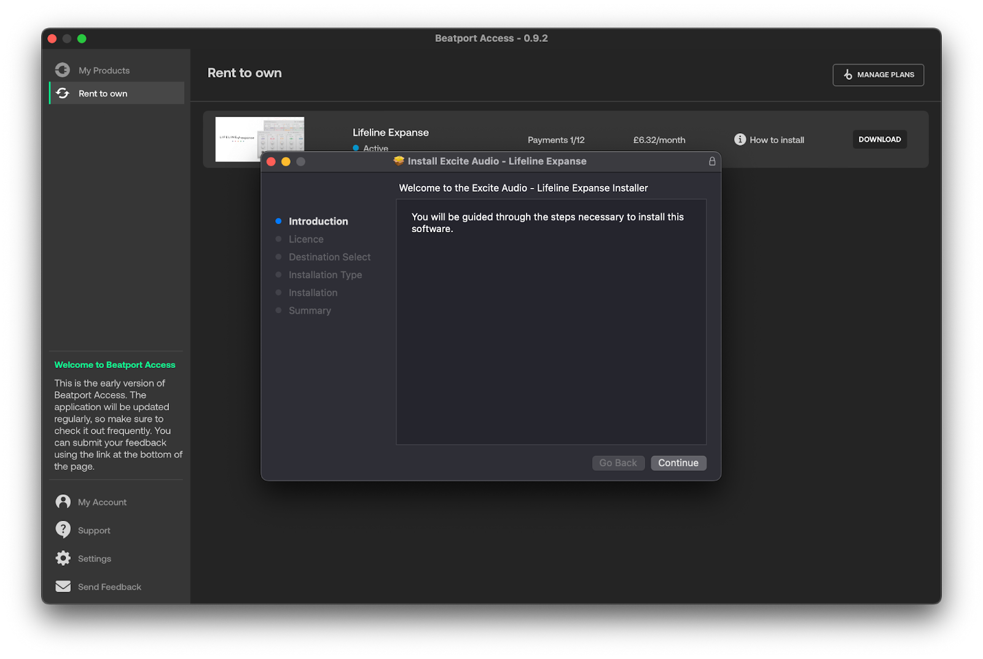Click the My Products sidebar icon

coord(63,70)
